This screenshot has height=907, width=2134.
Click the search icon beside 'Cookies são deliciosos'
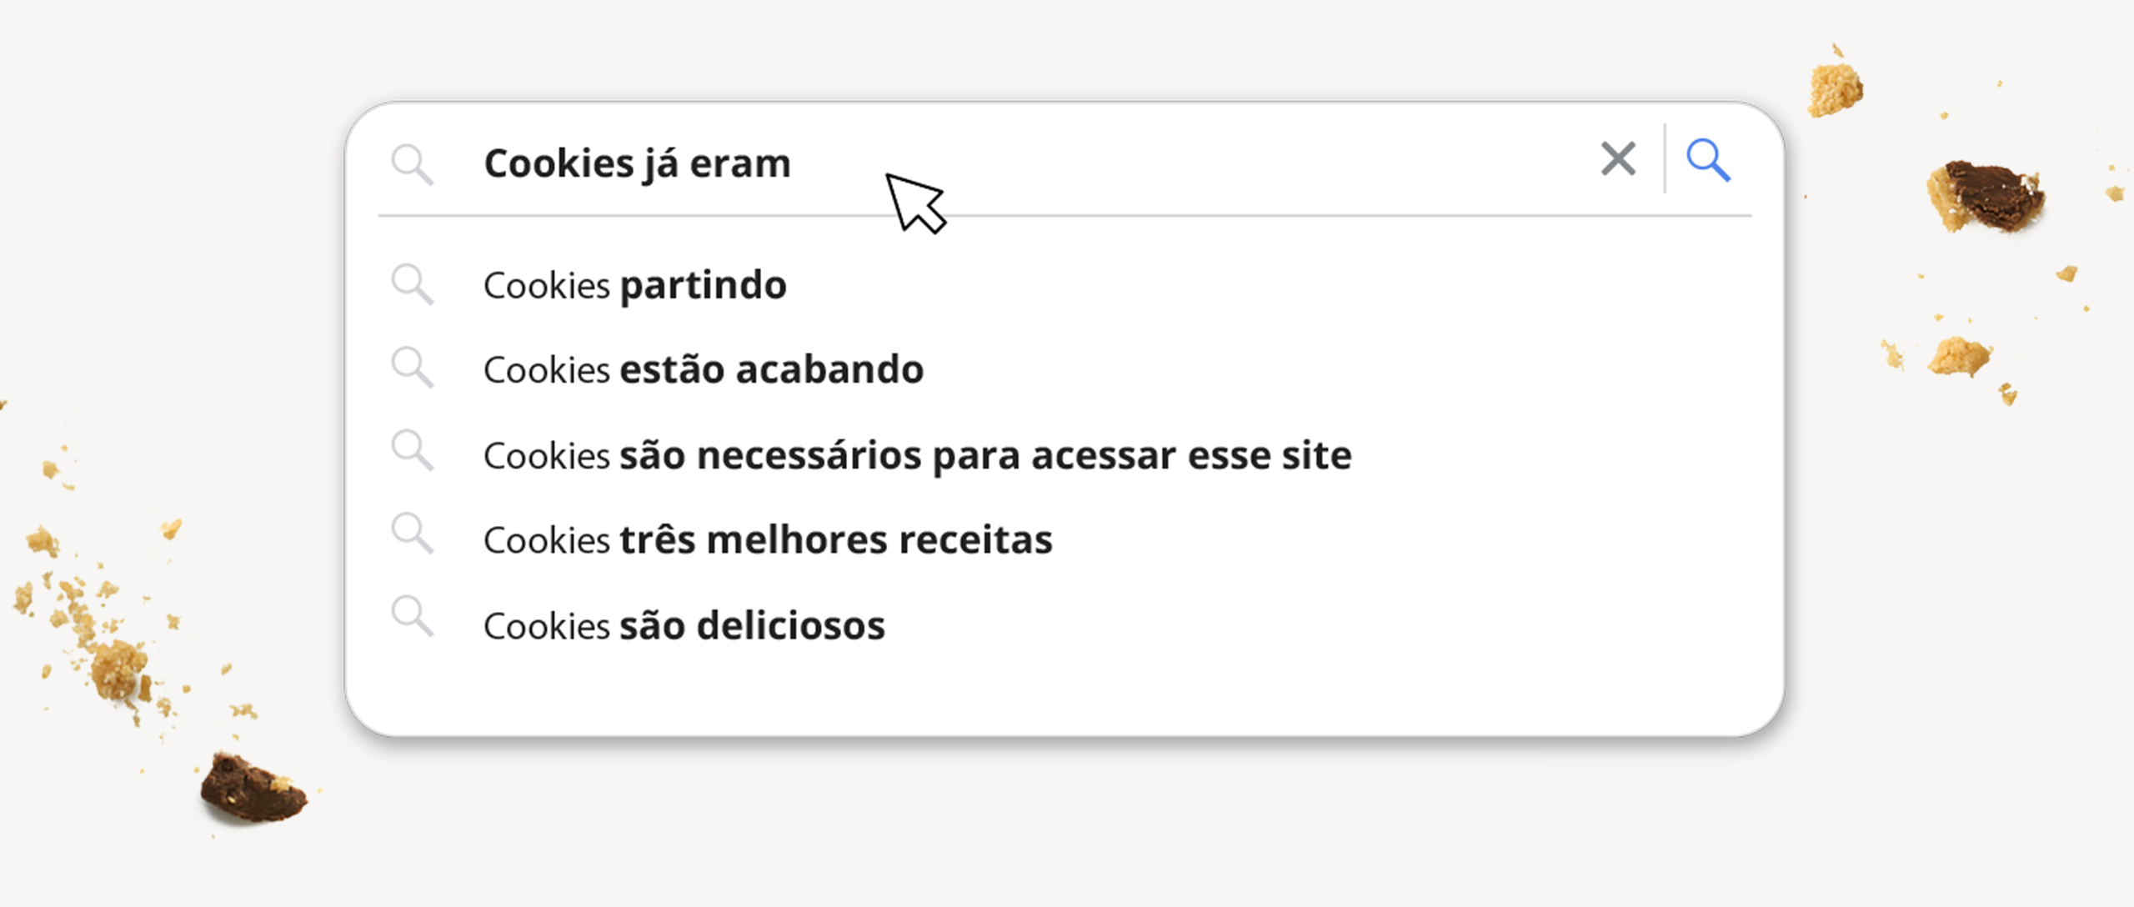[x=412, y=617]
